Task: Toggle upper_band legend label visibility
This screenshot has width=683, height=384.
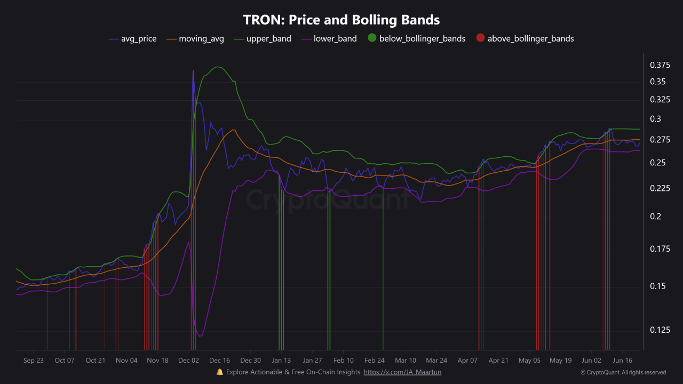Action: [x=268, y=39]
